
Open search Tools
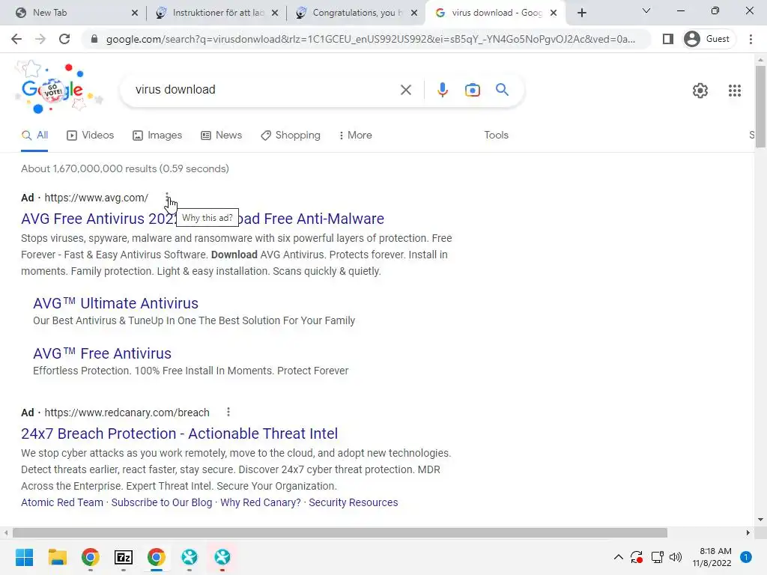pyautogui.click(x=496, y=136)
